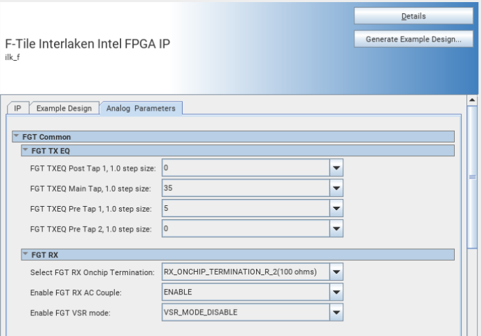The height and width of the screenshot is (336, 481).
Task: Collapse the FGT Common section
Action: pos(17,136)
